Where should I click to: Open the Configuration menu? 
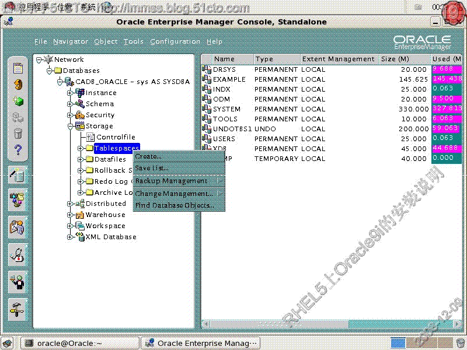[175, 41]
